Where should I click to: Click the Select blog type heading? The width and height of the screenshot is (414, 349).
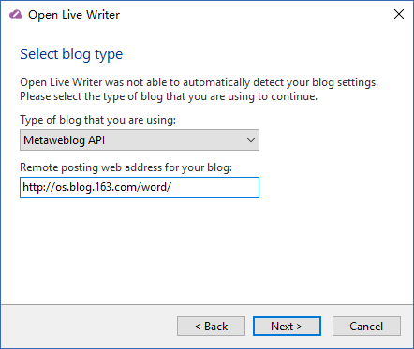coord(71,54)
